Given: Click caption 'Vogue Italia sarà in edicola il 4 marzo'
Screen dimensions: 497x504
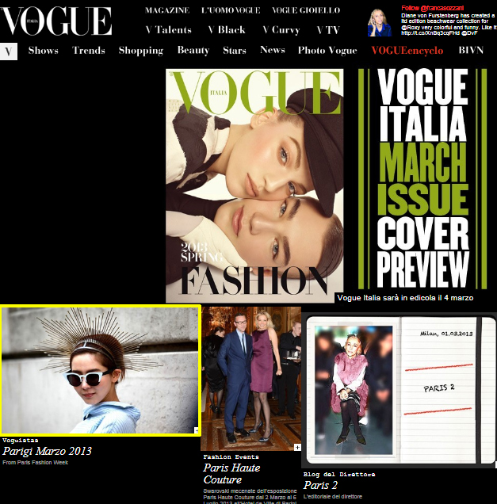Looking at the screenshot, I should point(405,298).
